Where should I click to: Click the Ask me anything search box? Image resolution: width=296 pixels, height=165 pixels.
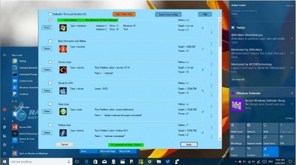(x=41, y=162)
